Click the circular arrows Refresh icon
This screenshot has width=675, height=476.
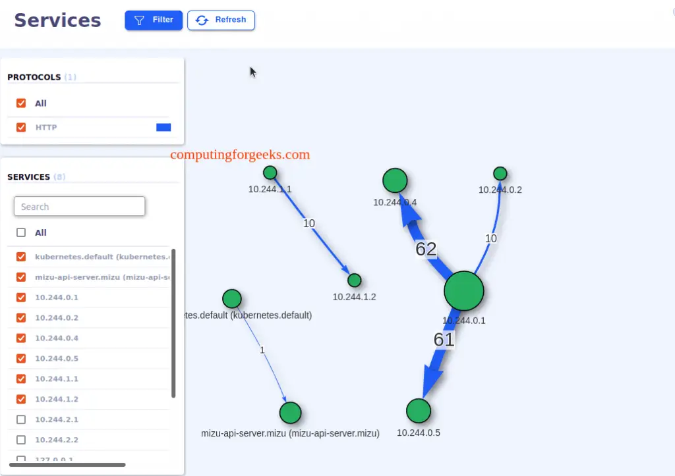point(202,20)
